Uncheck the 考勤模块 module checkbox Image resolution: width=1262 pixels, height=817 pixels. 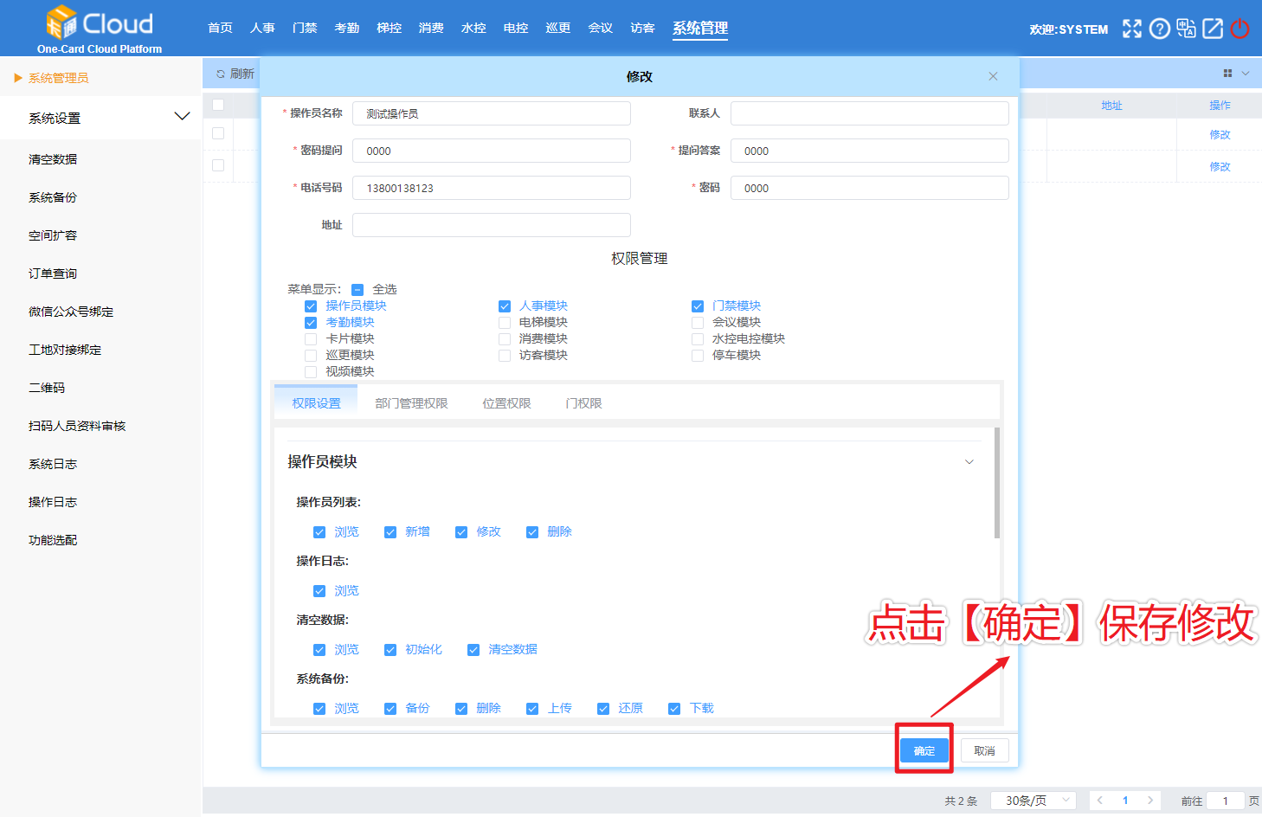pos(311,322)
